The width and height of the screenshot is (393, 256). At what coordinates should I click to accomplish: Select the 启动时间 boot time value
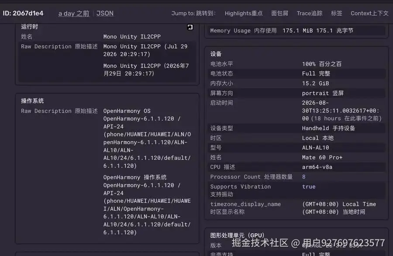tap(342, 111)
